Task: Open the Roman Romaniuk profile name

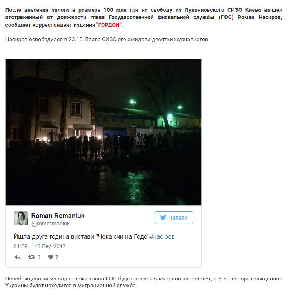Action: tap(58, 216)
